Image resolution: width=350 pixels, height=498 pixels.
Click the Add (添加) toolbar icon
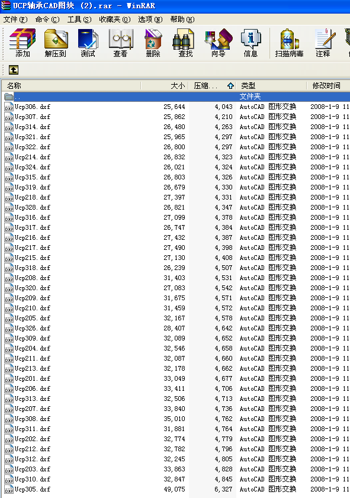point(23,43)
